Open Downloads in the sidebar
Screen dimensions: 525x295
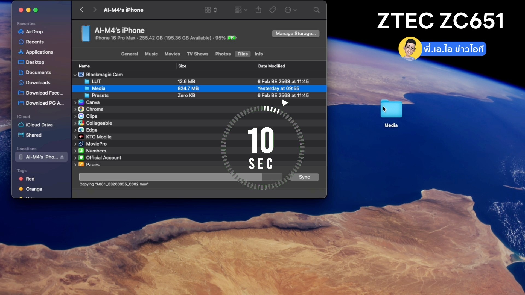(x=38, y=82)
